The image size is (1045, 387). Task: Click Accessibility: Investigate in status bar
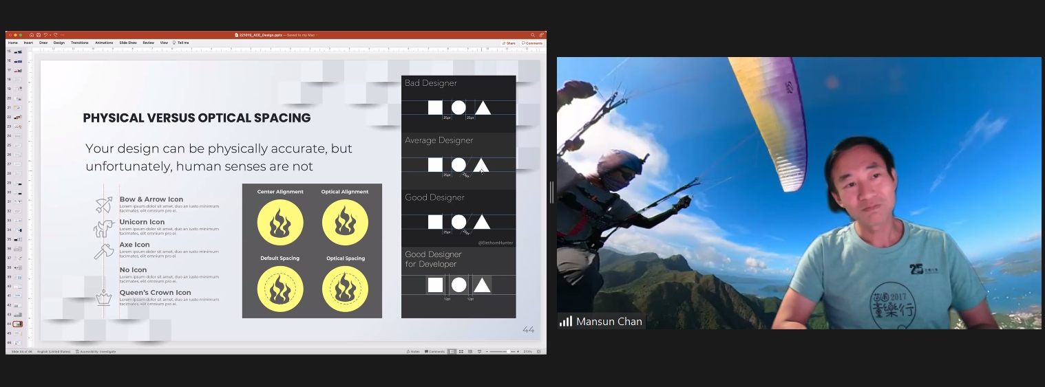point(96,351)
